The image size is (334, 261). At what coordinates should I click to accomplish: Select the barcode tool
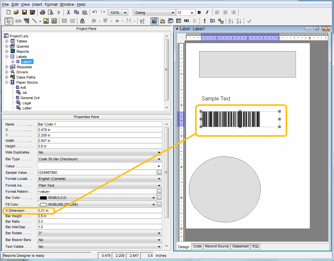26,21
